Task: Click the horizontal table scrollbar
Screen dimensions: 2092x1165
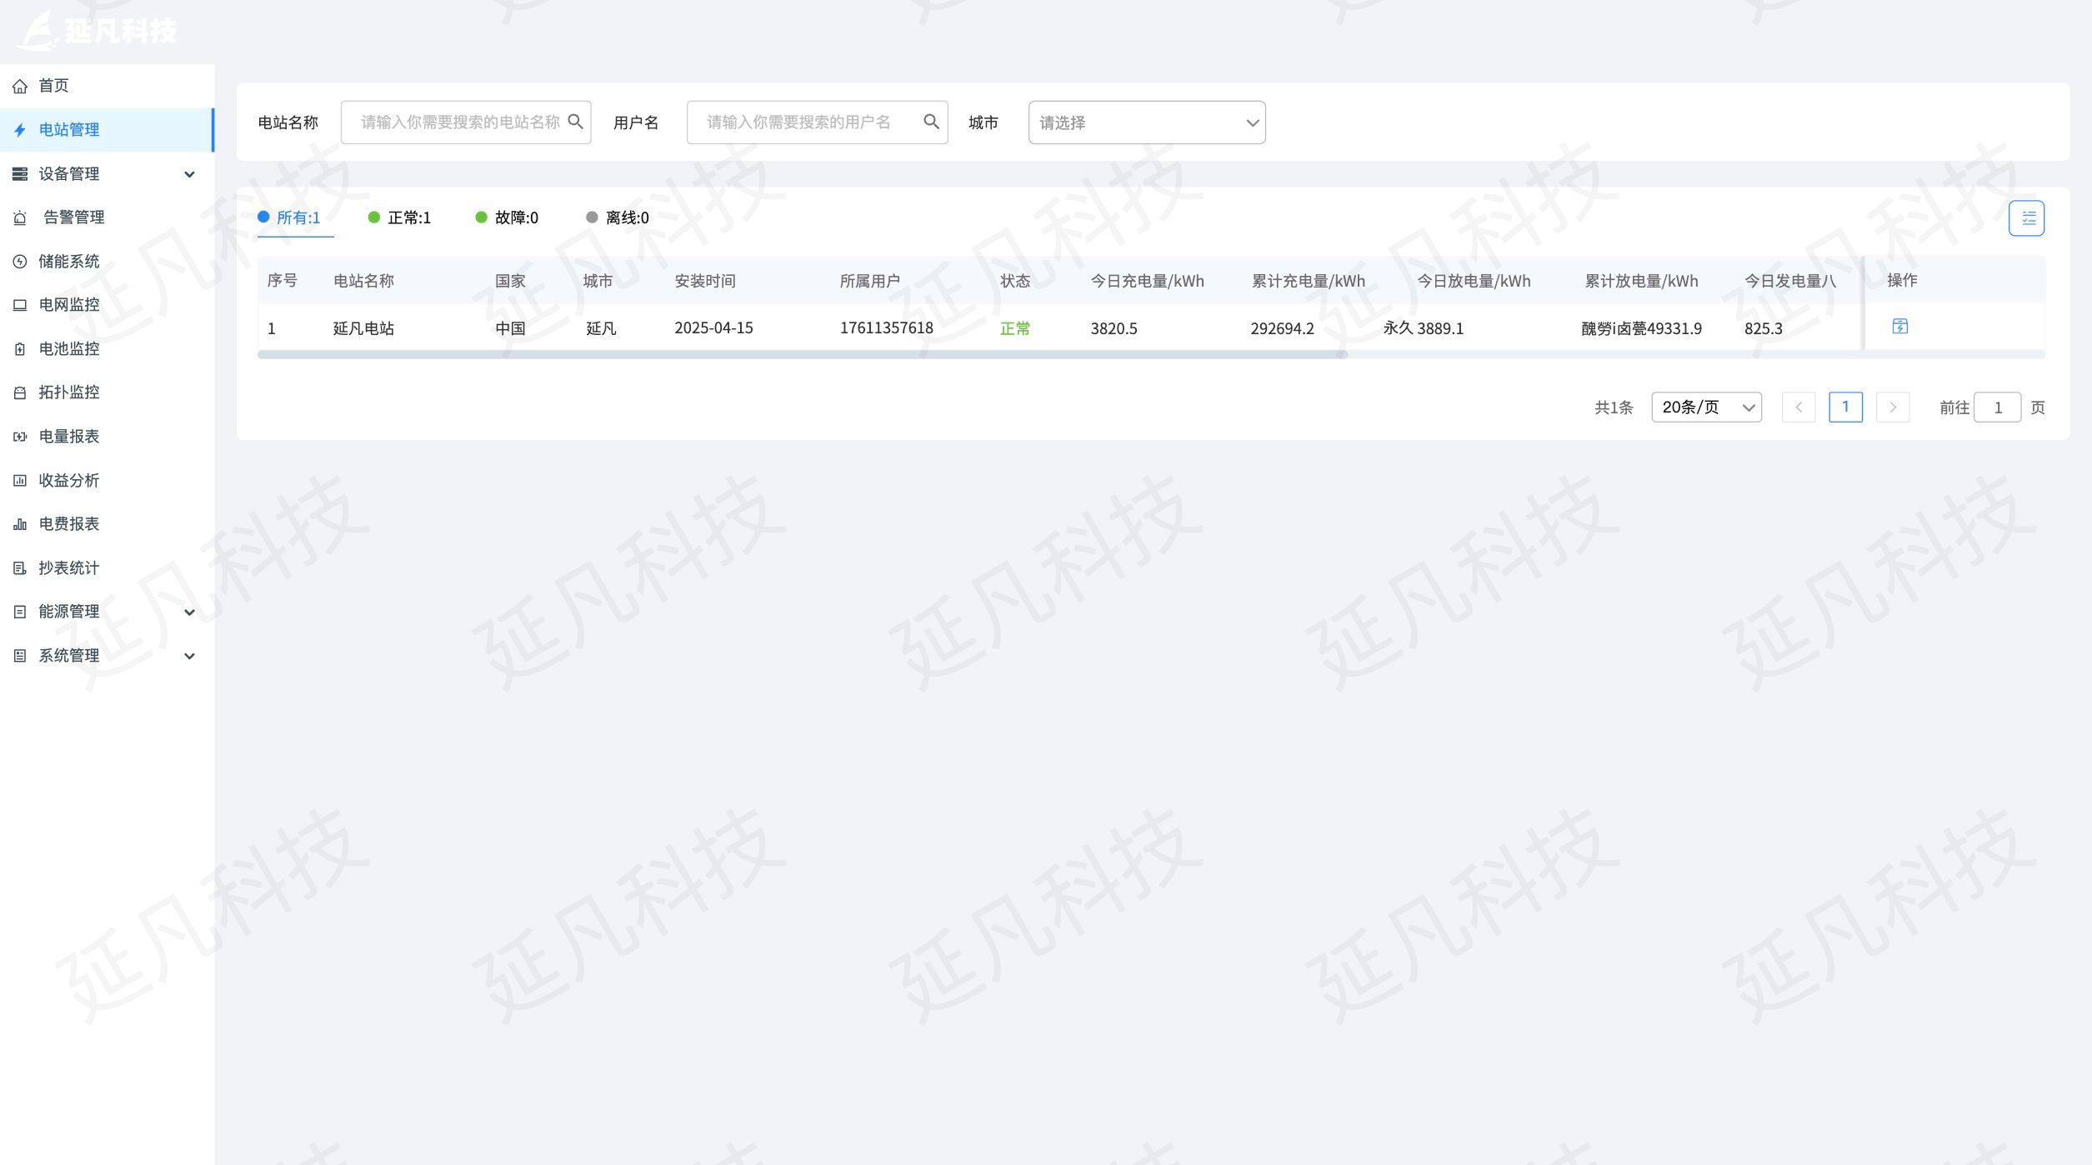Action: pos(802,355)
